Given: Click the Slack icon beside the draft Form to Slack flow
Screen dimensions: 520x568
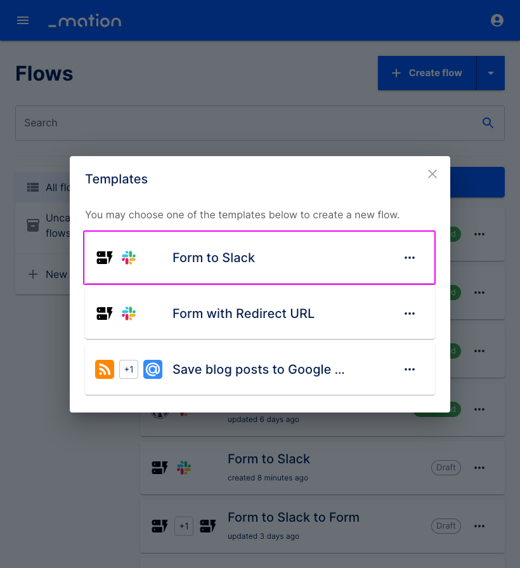Looking at the screenshot, I should [185, 467].
